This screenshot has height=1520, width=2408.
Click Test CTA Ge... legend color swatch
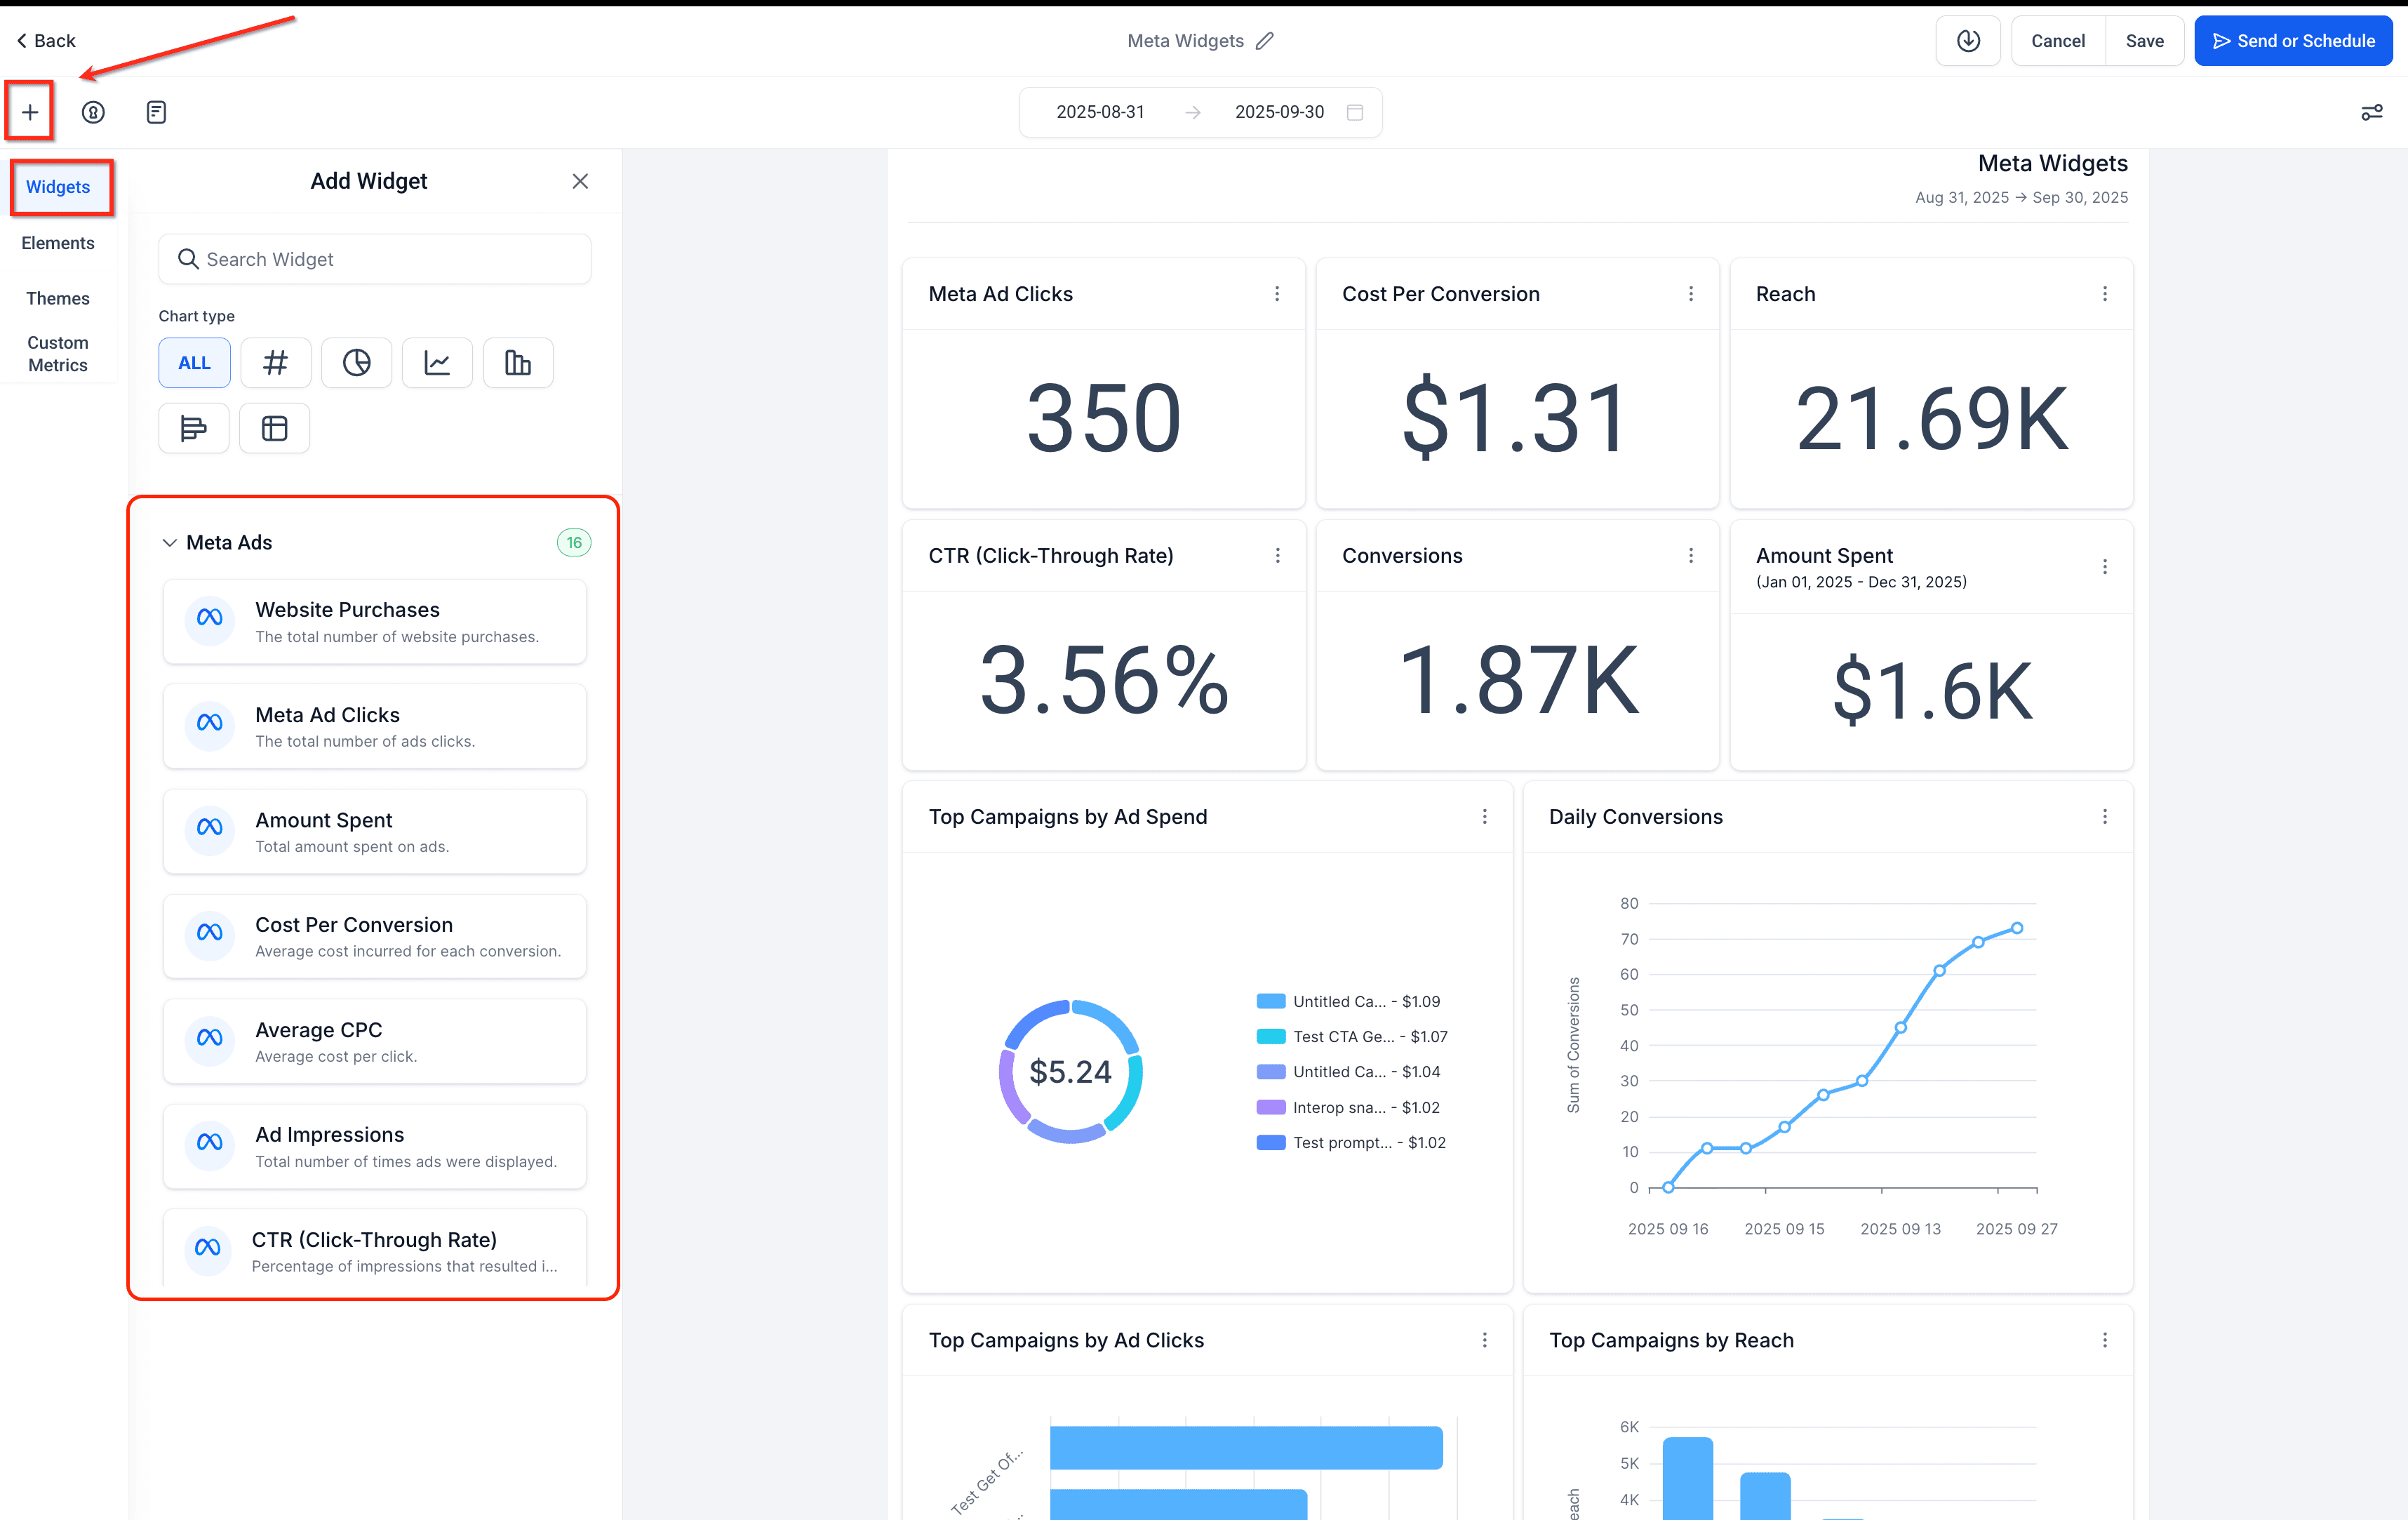pyautogui.click(x=1270, y=1036)
